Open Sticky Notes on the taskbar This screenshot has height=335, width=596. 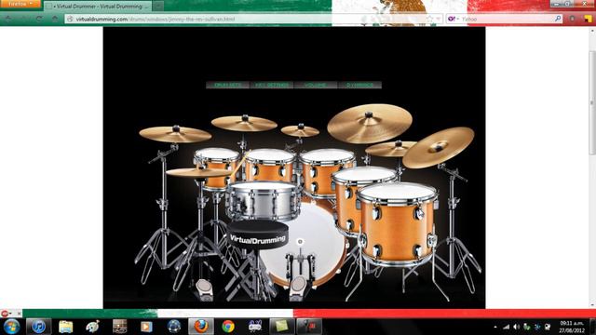281,327
